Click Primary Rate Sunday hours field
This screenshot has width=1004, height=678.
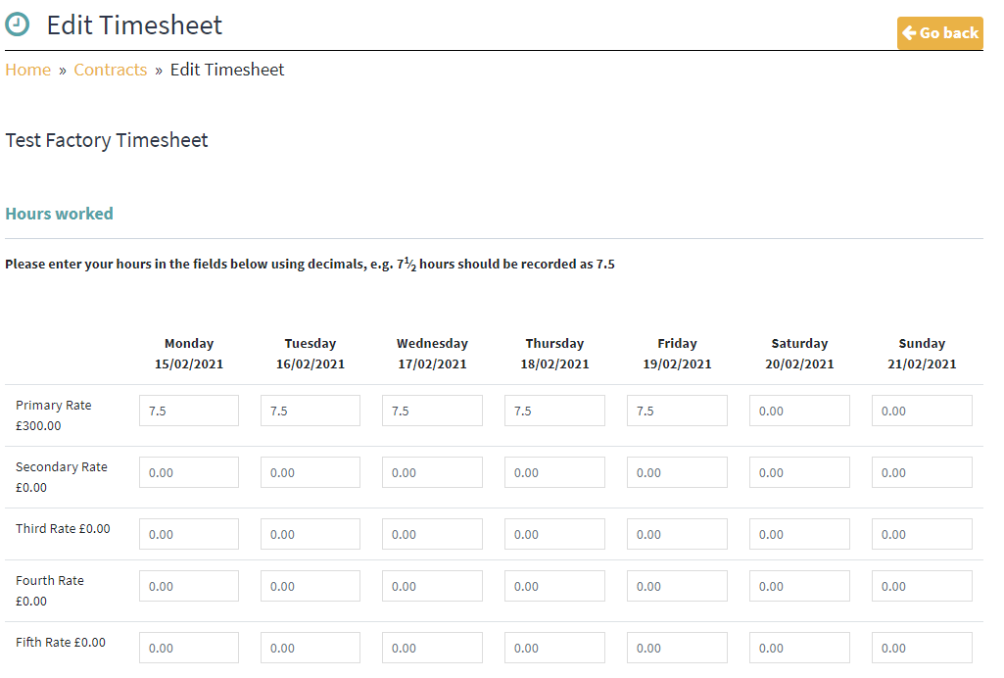[x=922, y=411]
